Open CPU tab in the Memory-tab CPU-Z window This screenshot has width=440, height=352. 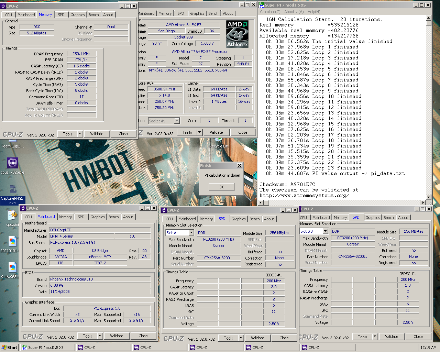click(x=9, y=15)
